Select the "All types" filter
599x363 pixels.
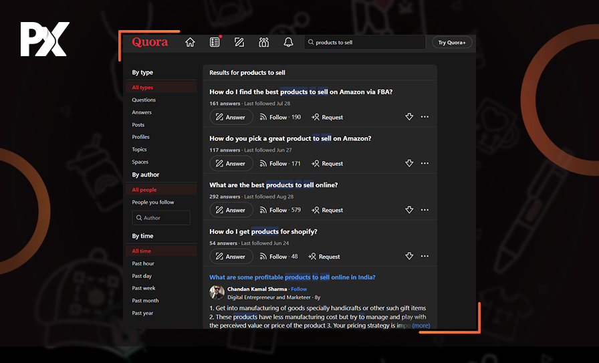[x=142, y=88]
